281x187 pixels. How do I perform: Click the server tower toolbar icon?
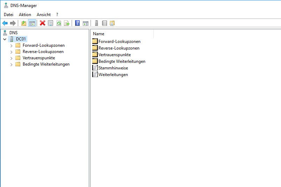click(x=96, y=23)
